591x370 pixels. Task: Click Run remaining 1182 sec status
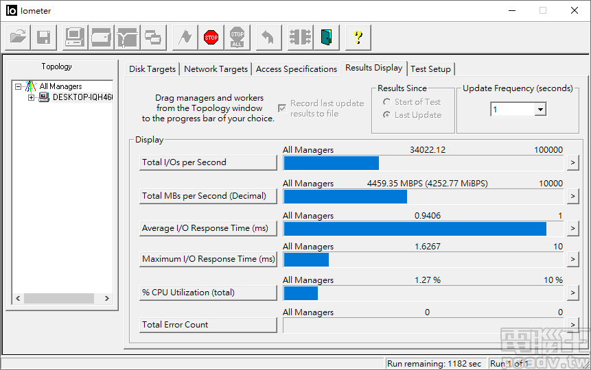pyautogui.click(x=434, y=364)
